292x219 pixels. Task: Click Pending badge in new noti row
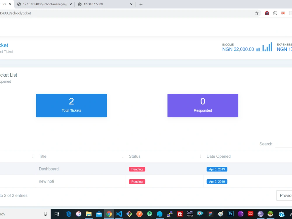point(137,182)
